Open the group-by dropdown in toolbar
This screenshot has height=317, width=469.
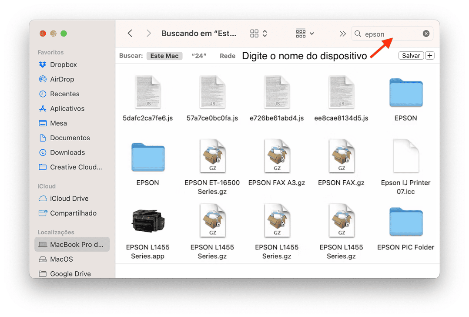pos(305,33)
